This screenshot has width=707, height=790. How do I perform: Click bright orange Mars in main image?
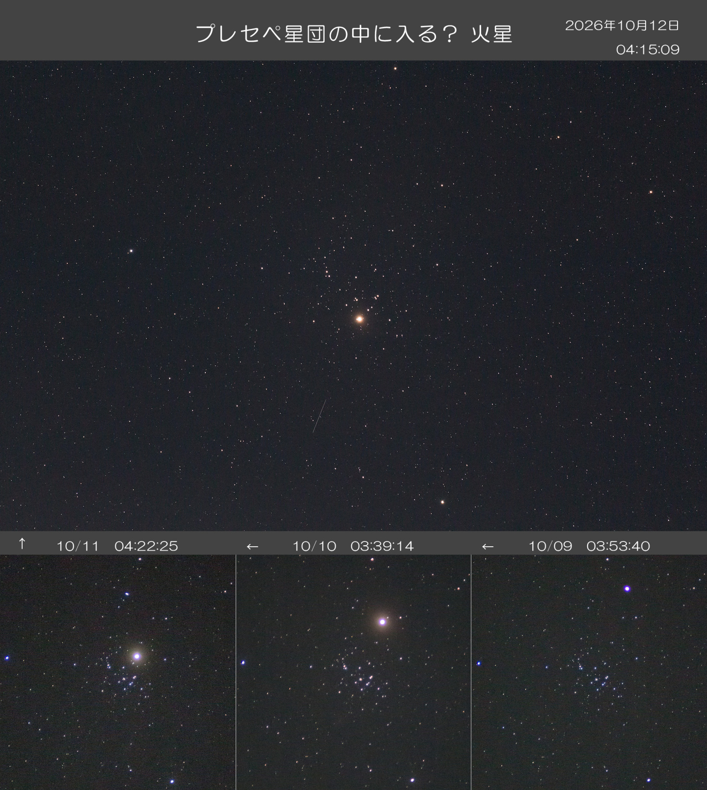pos(359,319)
